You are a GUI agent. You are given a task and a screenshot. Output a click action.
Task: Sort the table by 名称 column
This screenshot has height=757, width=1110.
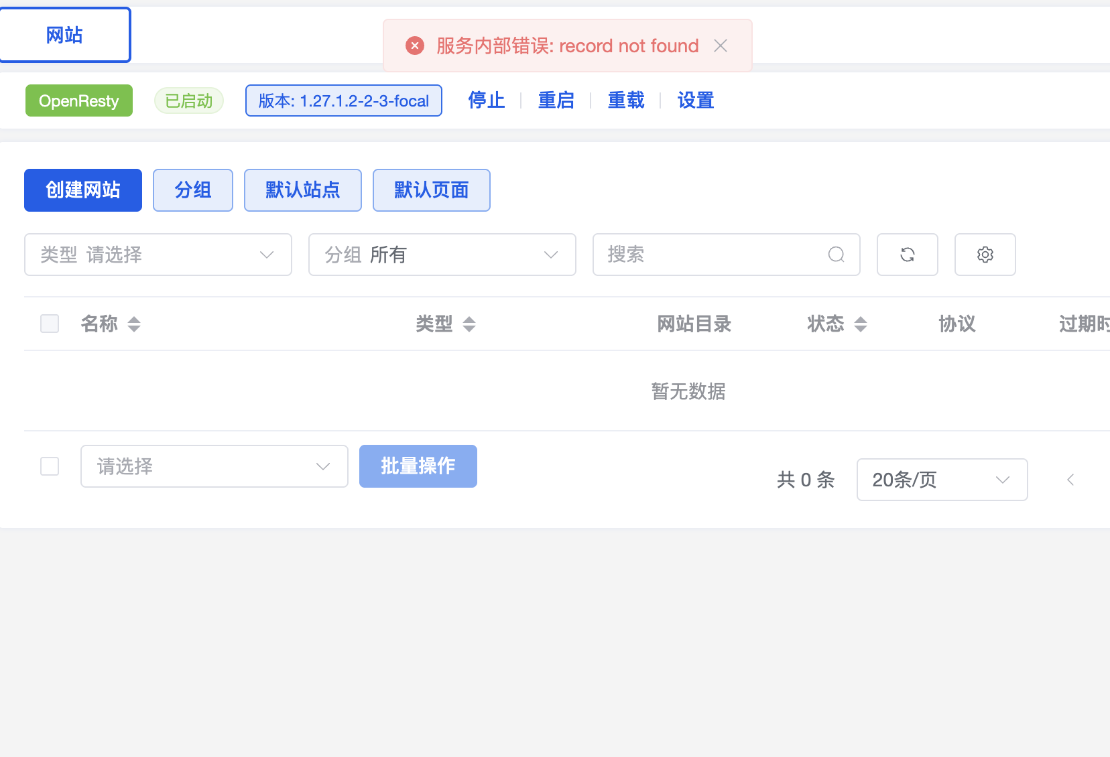point(134,324)
